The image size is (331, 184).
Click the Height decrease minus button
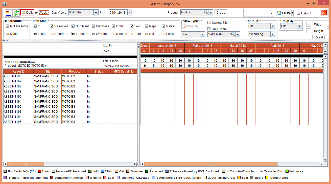pos(309,31)
